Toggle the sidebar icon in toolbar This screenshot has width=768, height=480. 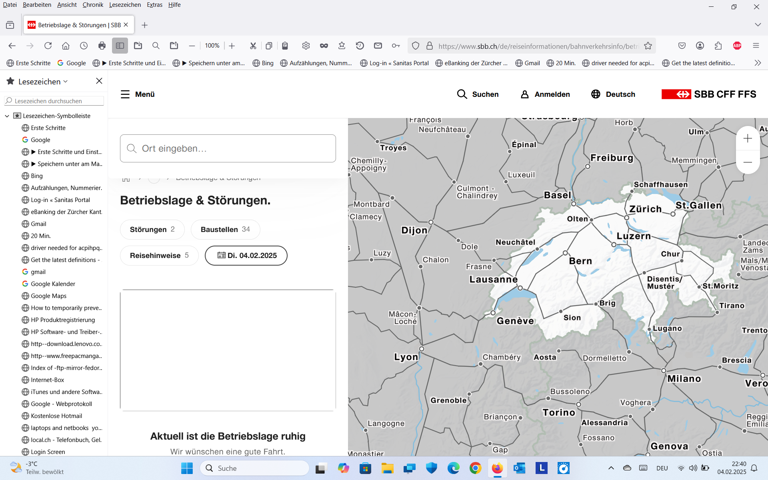[120, 46]
